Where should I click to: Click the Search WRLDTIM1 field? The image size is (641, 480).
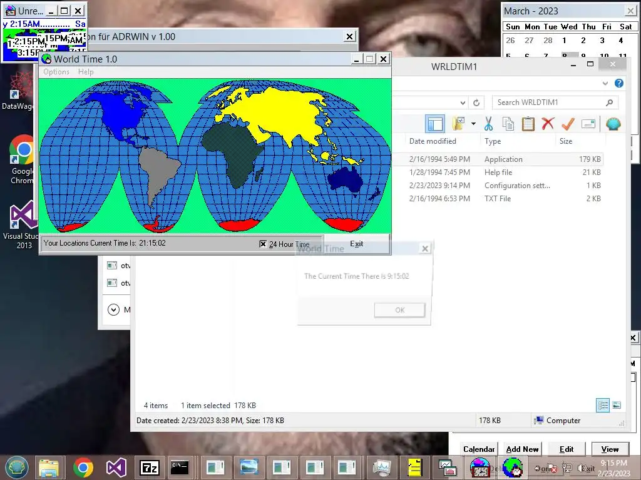(548, 102)
